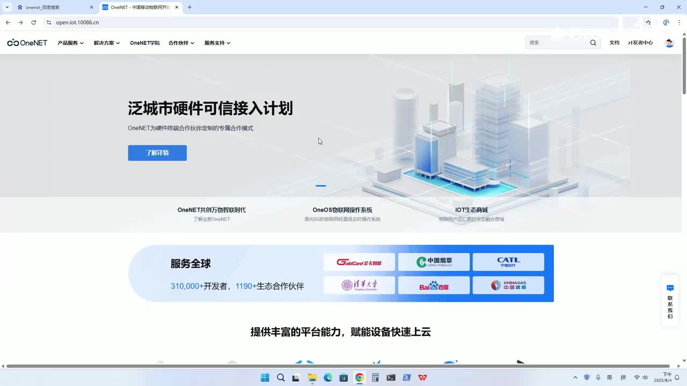
Task: Click the taskbar clock showing 2025/8/4
Action: (x=662, y=377)
